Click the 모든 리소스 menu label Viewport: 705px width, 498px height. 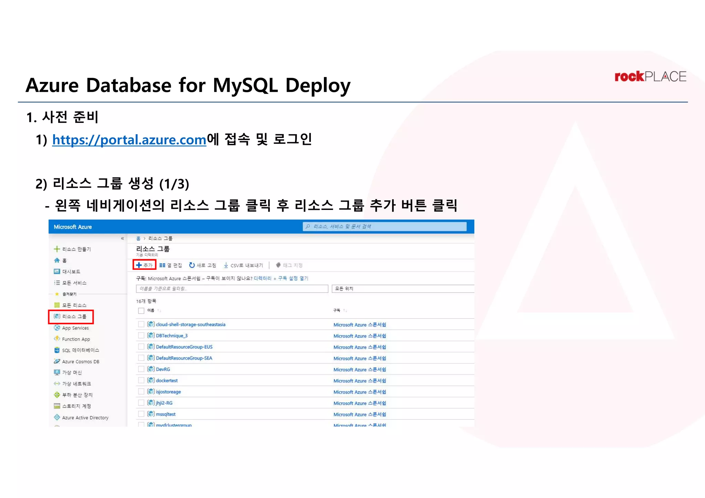74,305
